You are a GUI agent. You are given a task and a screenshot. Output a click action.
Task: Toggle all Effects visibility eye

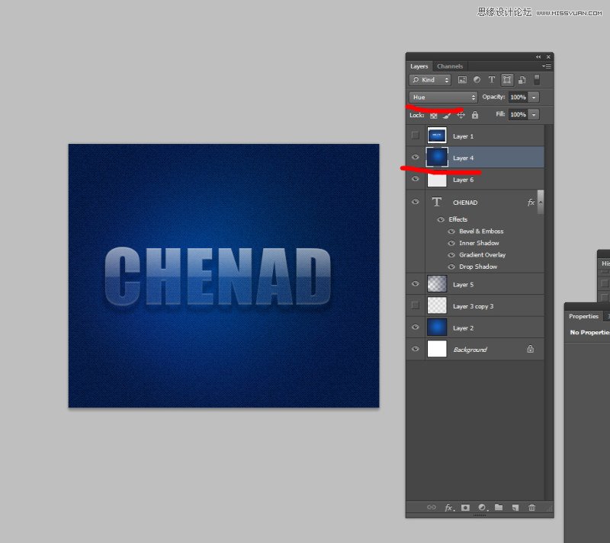click(x=441, y=219)
